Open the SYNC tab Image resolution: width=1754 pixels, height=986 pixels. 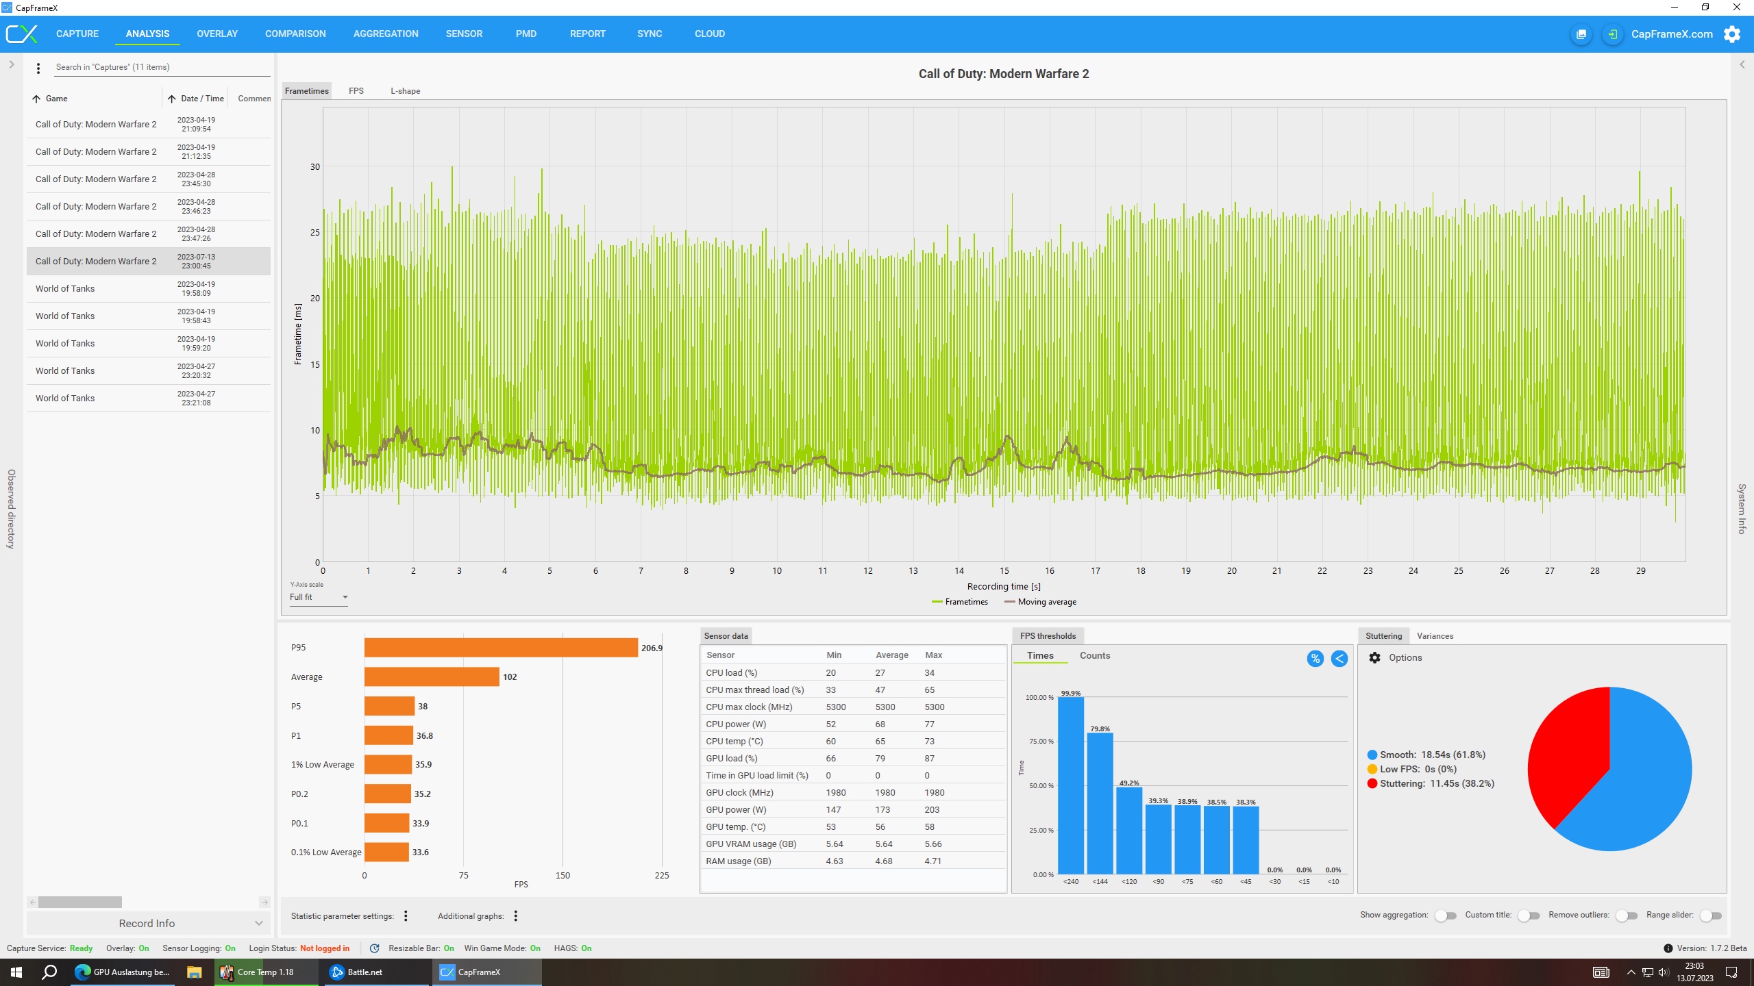[x=650, y=34]
